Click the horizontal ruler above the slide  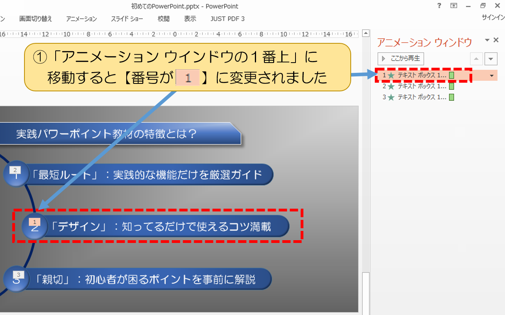click(180, 34)
